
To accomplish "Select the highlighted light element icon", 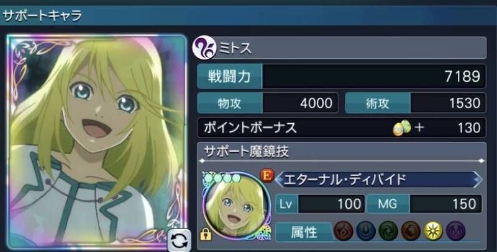I will 433,231.
